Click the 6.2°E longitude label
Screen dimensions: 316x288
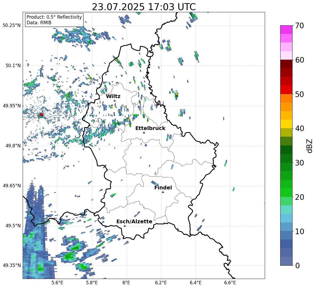[x=161, y=283]
